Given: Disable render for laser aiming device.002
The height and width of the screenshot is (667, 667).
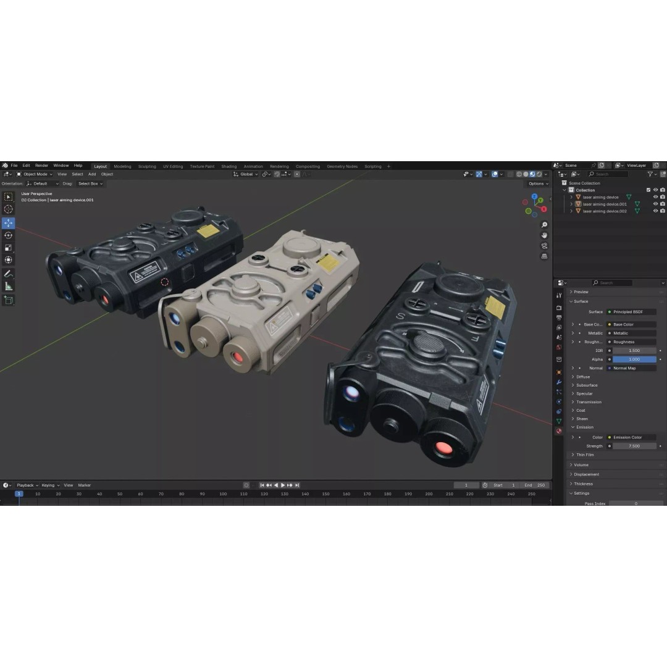Looking at the screenshot, I should pyautogui.click(x=662, y=211).
